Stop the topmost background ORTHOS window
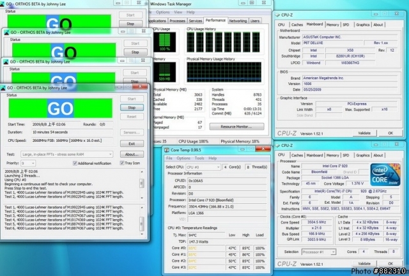This screenshot has width=409, height=276. click(130, 24)
